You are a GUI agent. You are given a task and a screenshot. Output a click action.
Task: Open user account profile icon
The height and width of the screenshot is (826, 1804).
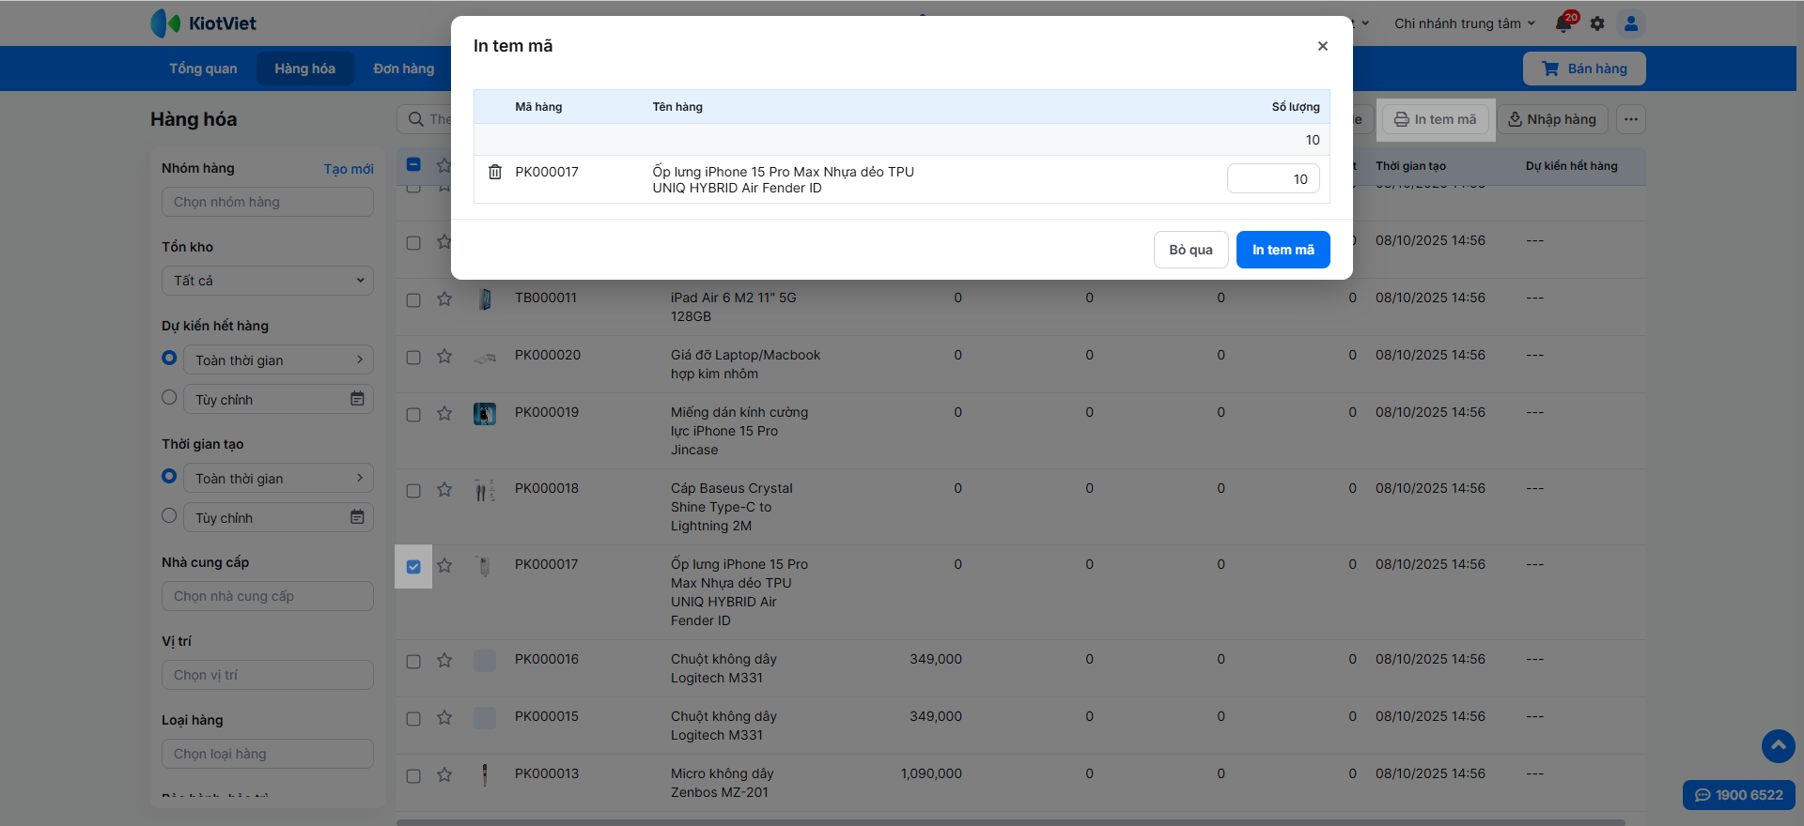click(1631, 23)
